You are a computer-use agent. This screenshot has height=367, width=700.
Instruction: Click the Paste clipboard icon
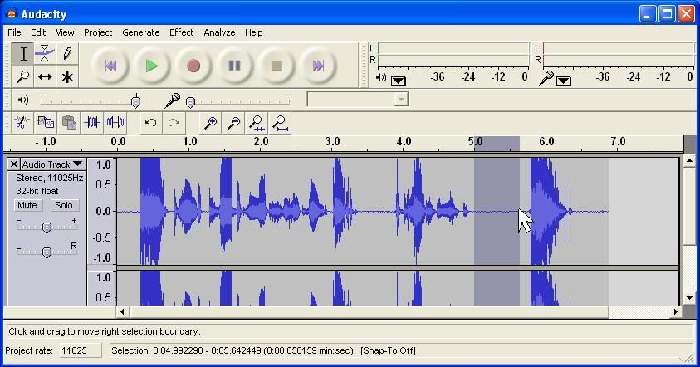pos(69,122)
